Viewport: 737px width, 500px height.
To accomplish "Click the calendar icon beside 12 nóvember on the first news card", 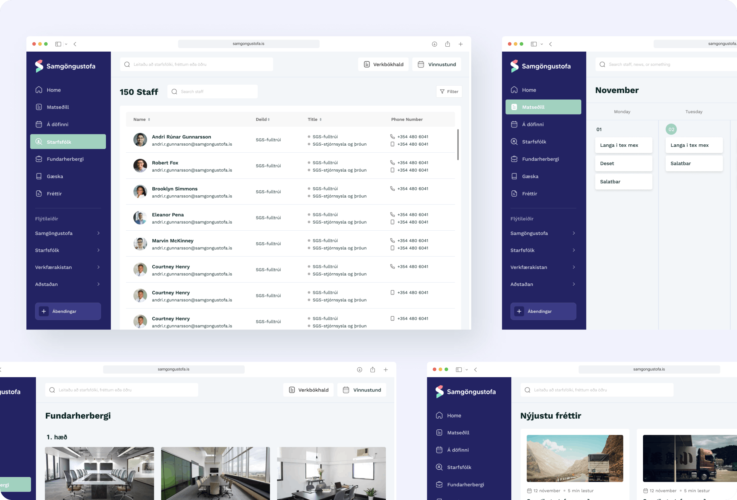I will pyautogui.click(x=529, y=491).
